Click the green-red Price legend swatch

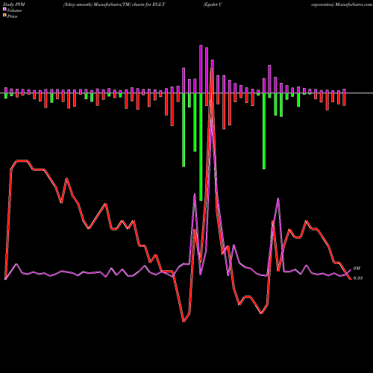click(x=4, y=16)
